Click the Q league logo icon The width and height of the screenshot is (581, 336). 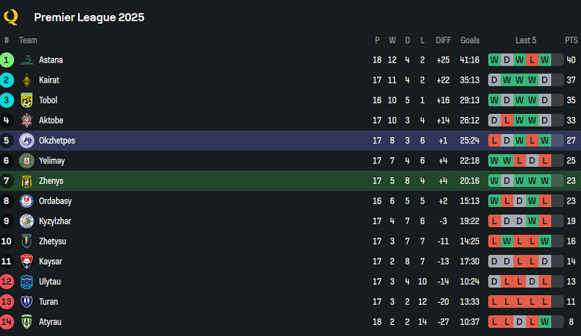(x=11, y=16)
